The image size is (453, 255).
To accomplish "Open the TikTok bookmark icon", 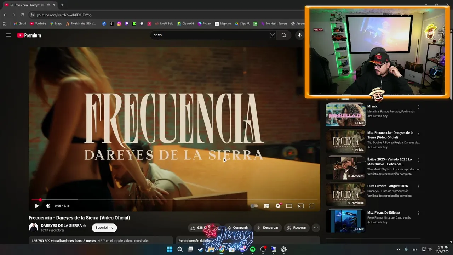I will click(x=111, y=24).
